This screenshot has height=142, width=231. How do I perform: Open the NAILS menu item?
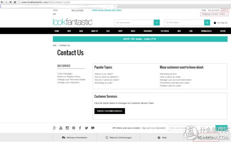[x=133, y=31]
